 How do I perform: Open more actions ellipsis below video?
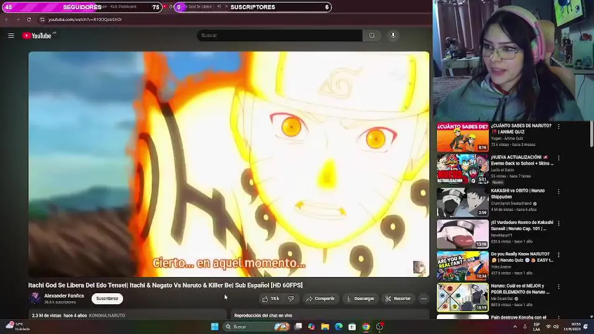tap(424, 299)
